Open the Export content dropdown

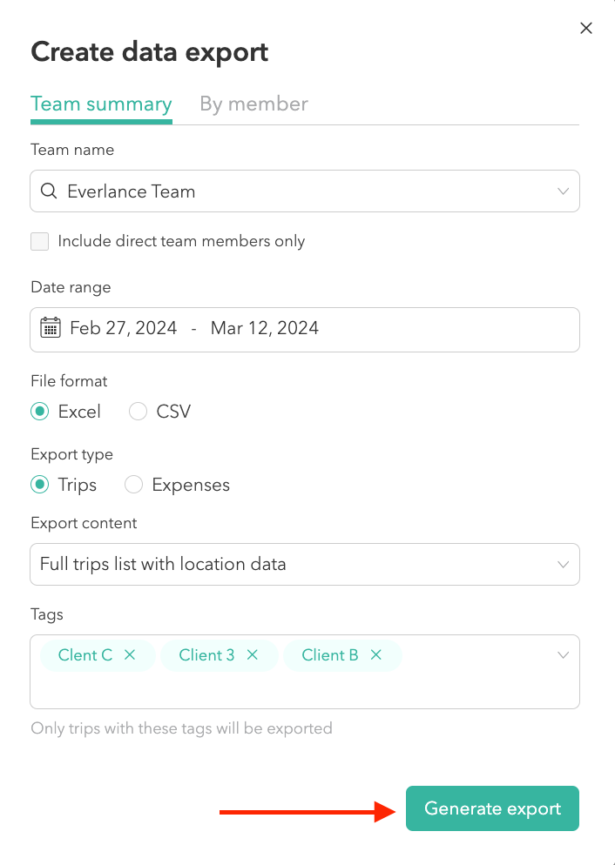(x=562, y=564)
